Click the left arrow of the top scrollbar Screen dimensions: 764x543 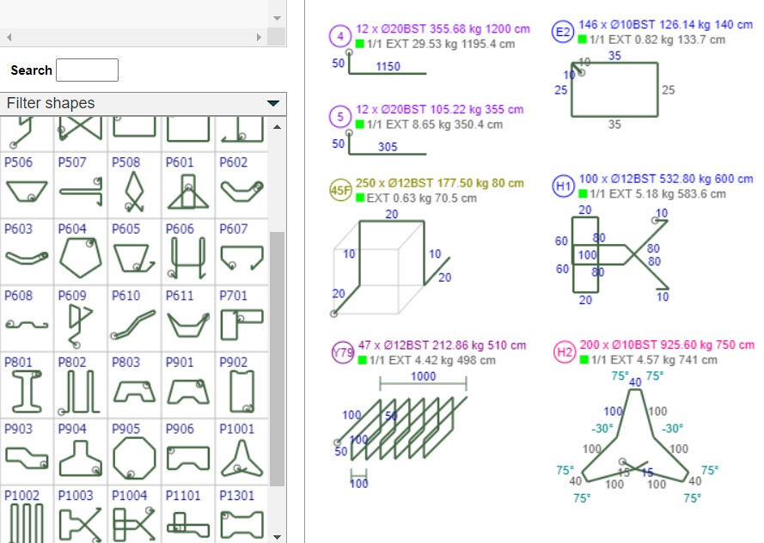pos(8,37)
